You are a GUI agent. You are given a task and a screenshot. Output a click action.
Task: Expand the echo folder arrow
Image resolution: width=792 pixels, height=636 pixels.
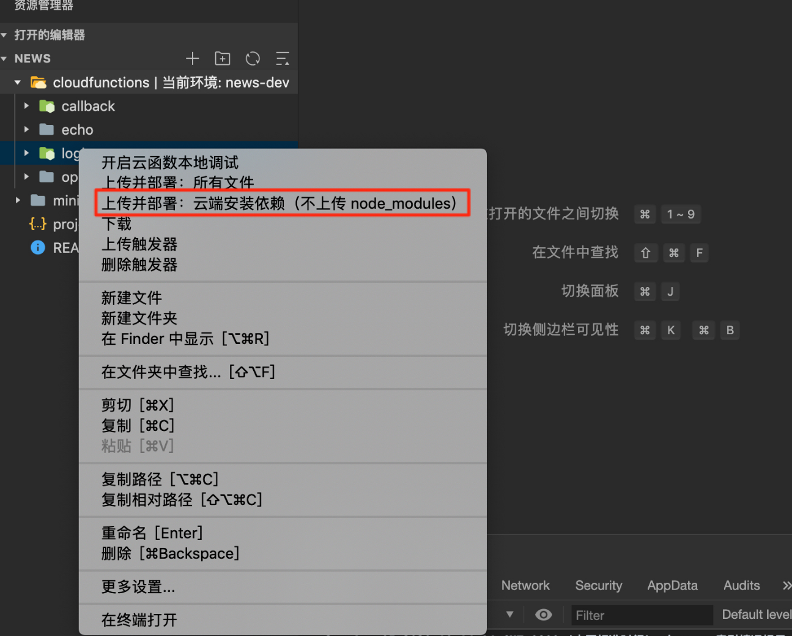click(x=26, y=129)
